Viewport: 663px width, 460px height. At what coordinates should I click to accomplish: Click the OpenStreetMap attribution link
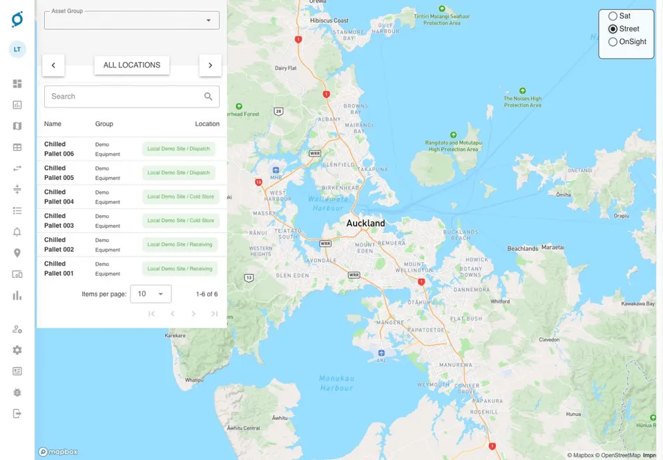coord(617,455)
